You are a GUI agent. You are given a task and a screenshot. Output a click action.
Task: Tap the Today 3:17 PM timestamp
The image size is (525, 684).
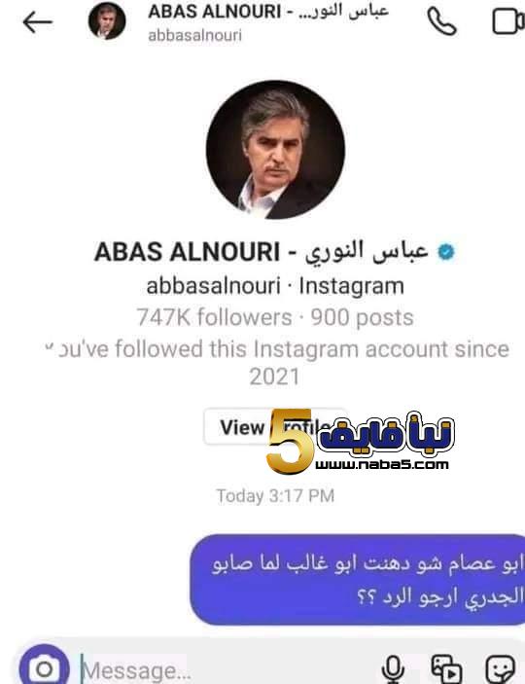pyautogui.click(x=275, y=496)
